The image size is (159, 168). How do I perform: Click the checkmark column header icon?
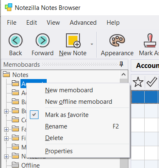[152, 82]
